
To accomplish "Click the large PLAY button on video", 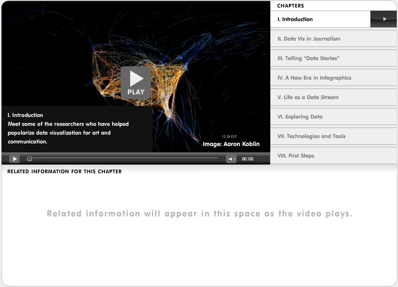I will tap(136, 83).
